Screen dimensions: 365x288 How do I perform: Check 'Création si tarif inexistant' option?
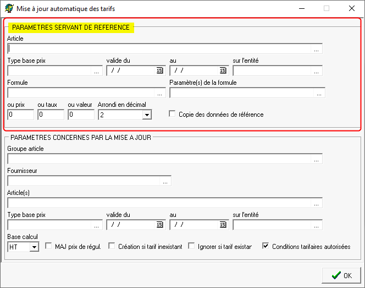112,247
